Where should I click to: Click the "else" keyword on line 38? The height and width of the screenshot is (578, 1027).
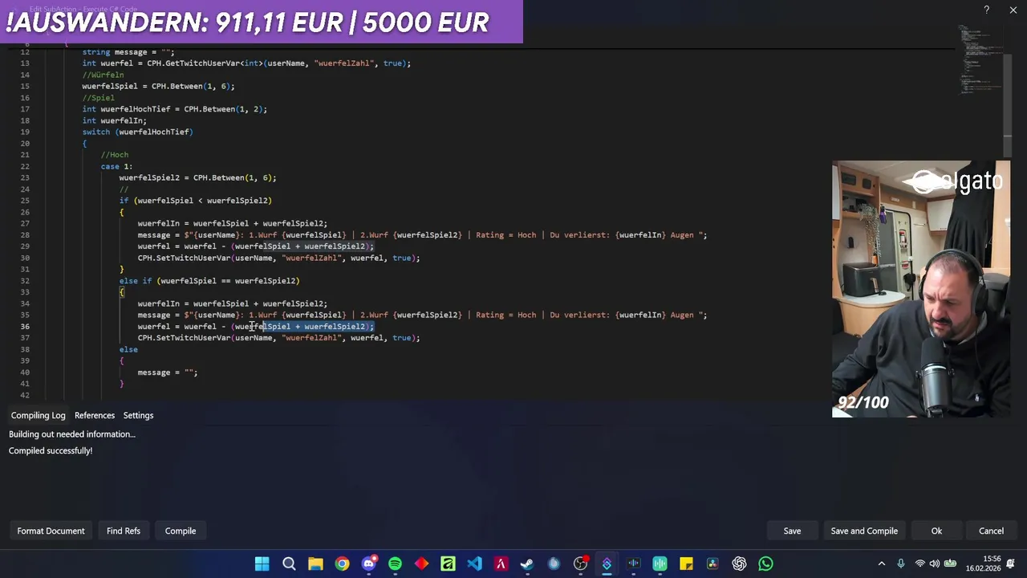pyautogui.click(x=128, y=349)
